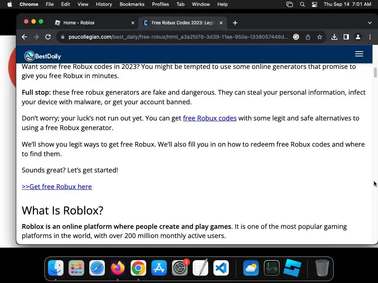
Task: Open the File menu
Action: [50, 4]
